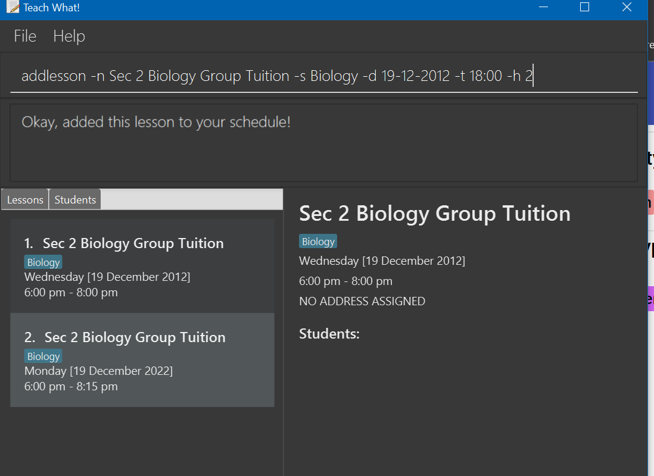Click the Wednesday [19 December 2012] detail date
Viewport: 654px width, 476px height.
(382, 261)
